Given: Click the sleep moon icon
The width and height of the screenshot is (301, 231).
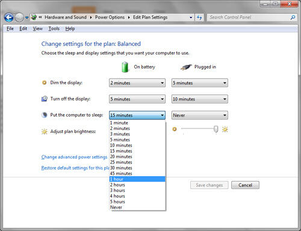Looking at the screenshot, I should [44, 115].
